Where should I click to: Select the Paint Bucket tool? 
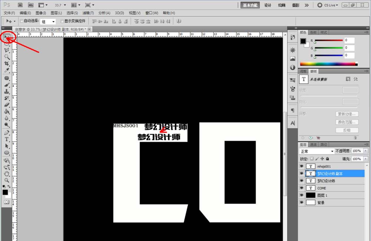click(x=7, y=111)
